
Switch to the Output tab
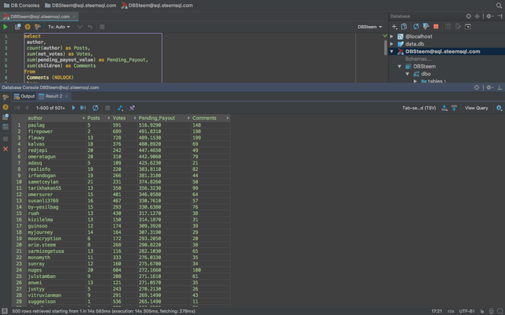24,96
